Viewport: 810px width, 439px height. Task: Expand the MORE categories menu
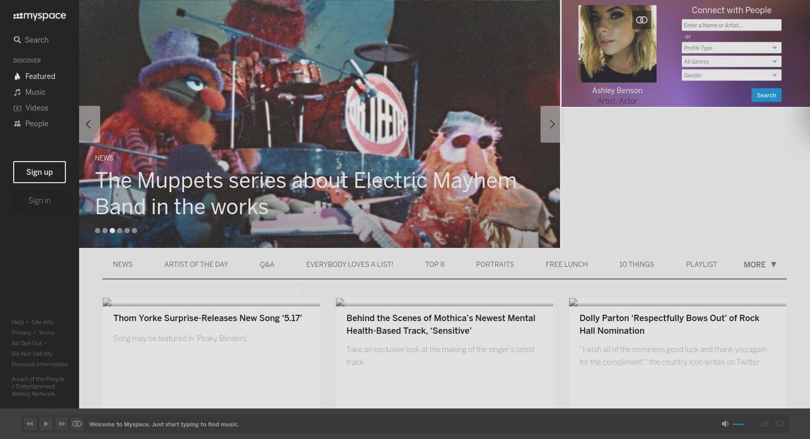pyautogui.click(x=760, y=265)
